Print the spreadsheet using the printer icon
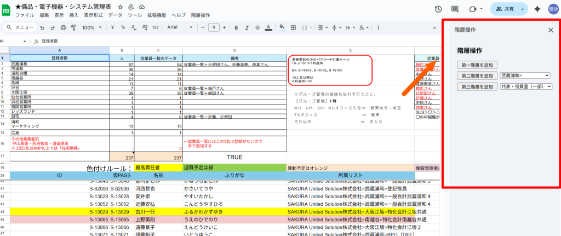The height and width of the screenshot is (236, 561). (62, 27)
